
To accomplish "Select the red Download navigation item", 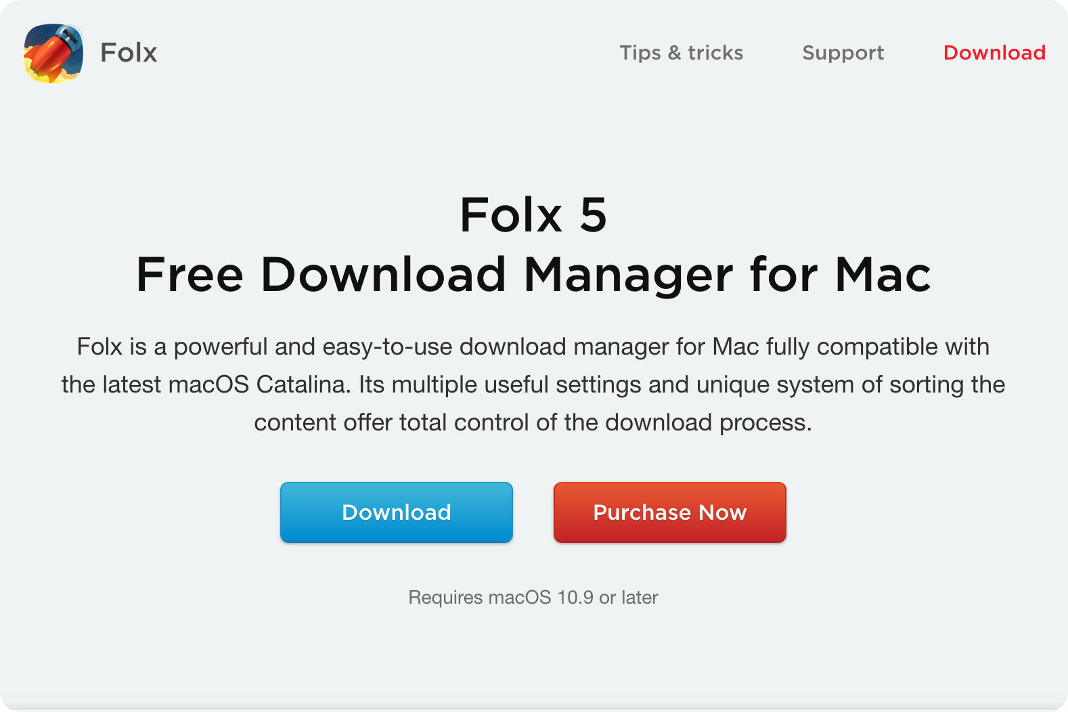I will point(994,53).
